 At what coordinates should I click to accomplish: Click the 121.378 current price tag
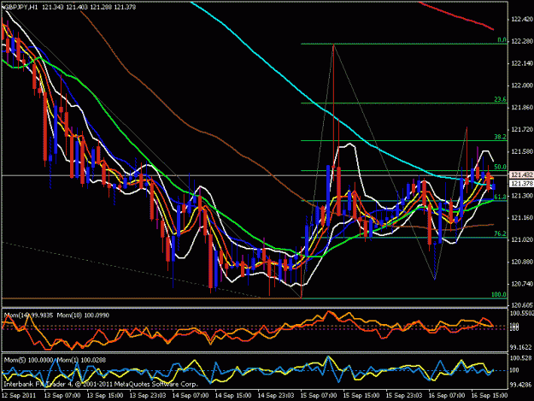pyautogui.click(x=521, y=184)
